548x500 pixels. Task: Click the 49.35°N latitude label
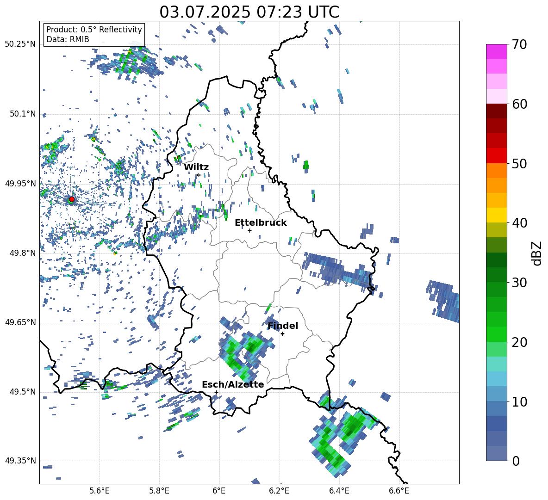coord(20,461)
